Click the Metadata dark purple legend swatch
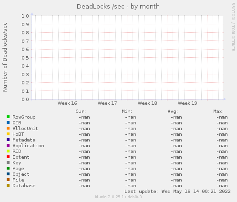This screenshot has width=237, height=202. pos(8,140)
